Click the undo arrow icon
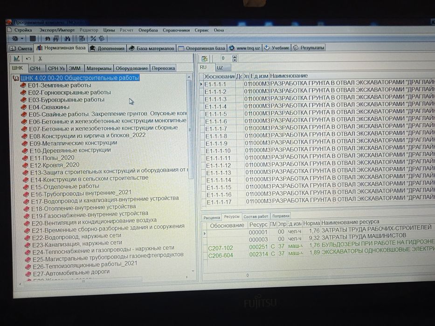 (28, 59)
